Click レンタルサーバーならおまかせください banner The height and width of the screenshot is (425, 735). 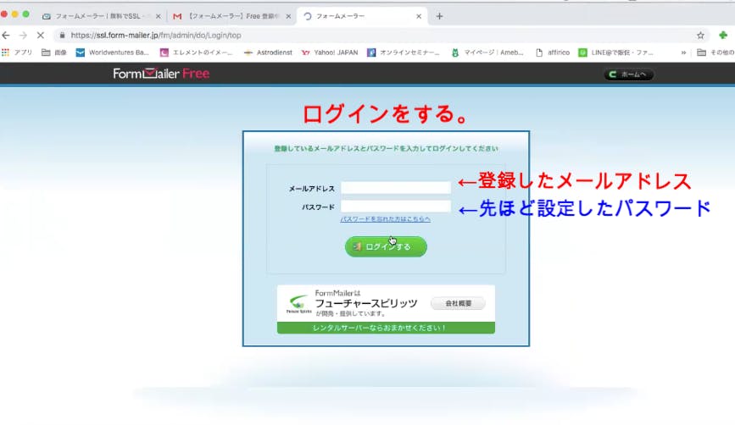coord(386,328)
